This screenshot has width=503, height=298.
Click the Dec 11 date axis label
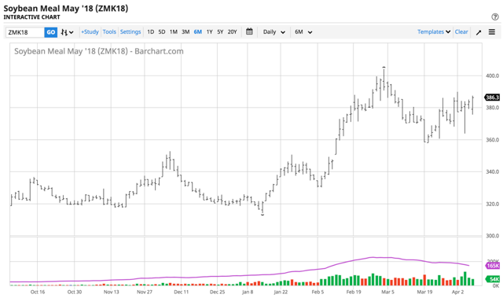pos(182,292)
